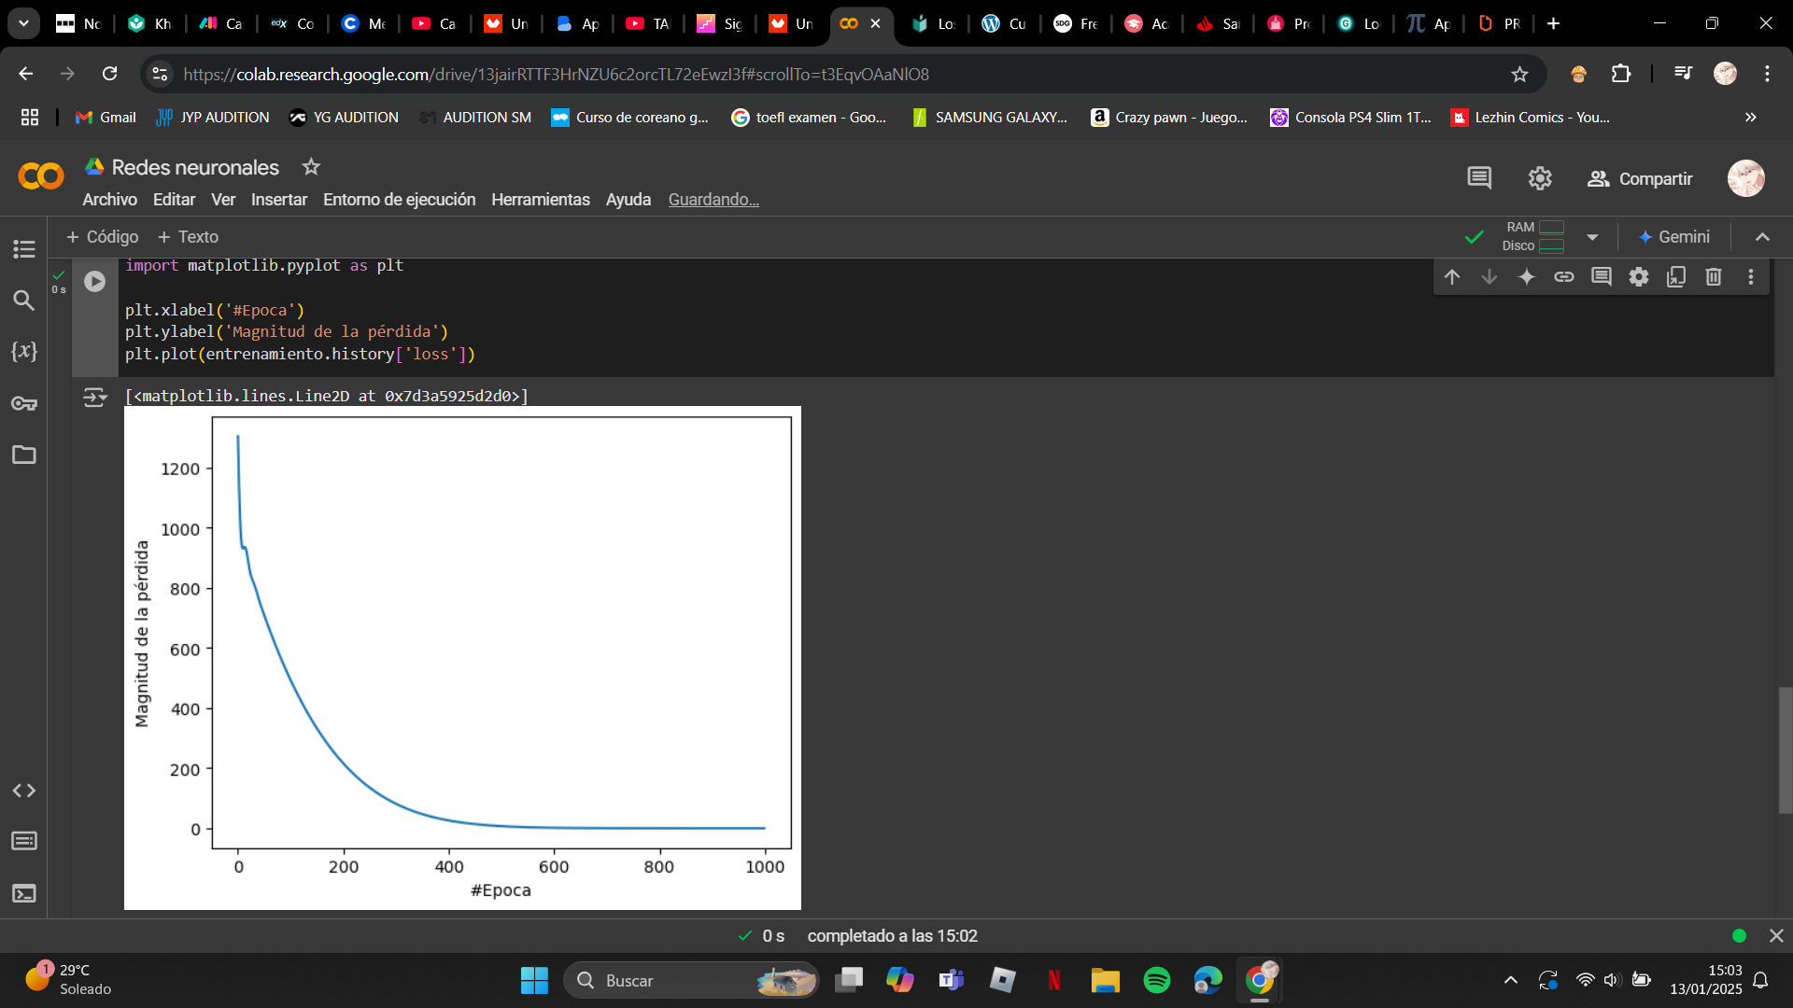Open the Herramientas menu
The image size is (1793, 1008).
(540, 200)
